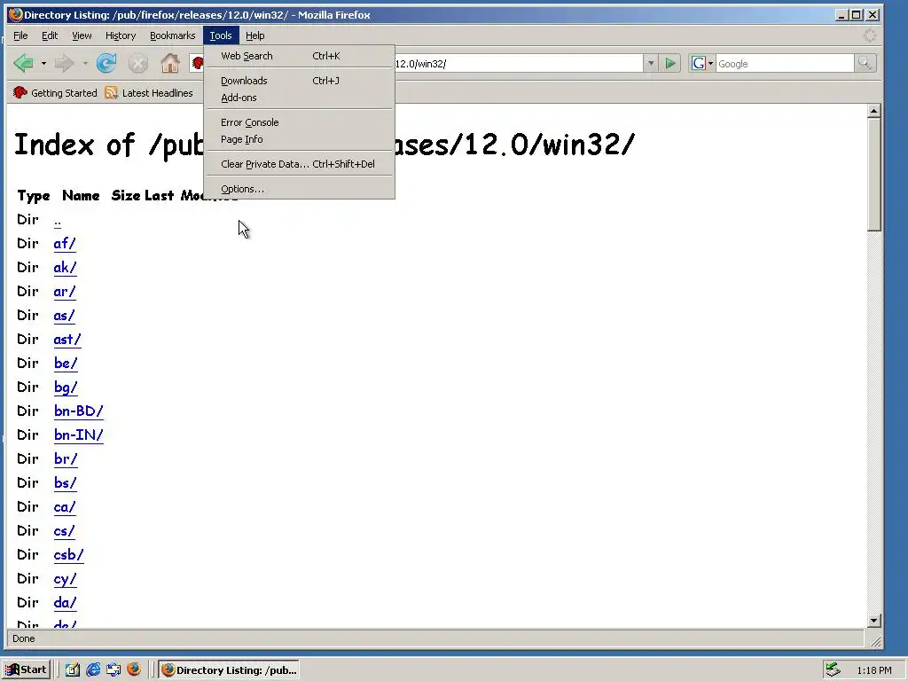Image resolution: width=908 pixels, height=681 pixels.
Task: Open the search engine selector dropdown
Action: point(701,63)
